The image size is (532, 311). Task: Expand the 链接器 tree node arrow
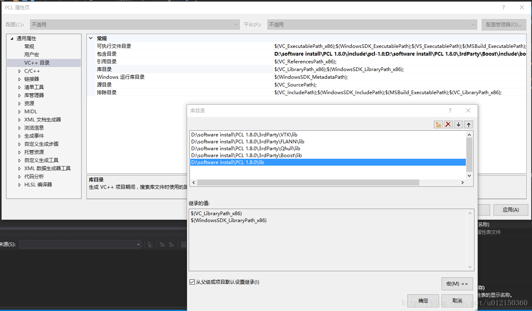pos(19,79)
